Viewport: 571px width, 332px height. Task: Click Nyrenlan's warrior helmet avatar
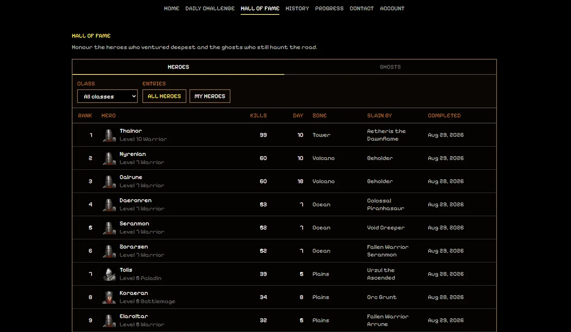(109, 158)
